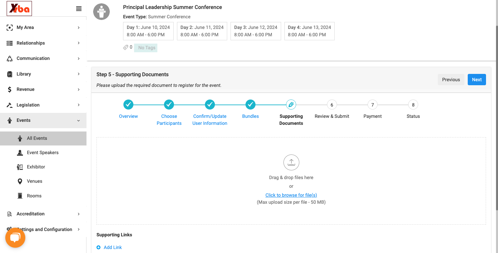This screenshot has width=498, height=253.
Task: Jump to step 8 Status
Action: [x=413, y=105]
